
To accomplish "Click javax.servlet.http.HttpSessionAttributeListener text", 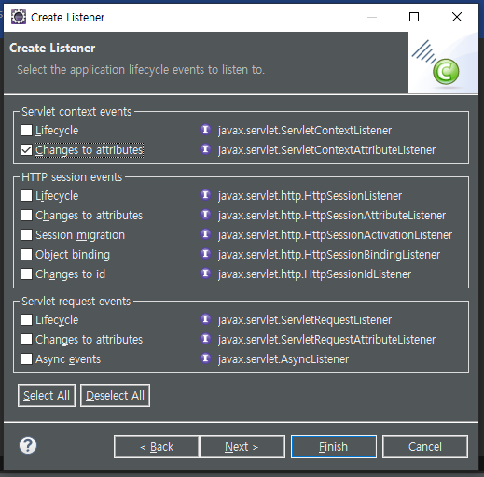I will 332,216.
